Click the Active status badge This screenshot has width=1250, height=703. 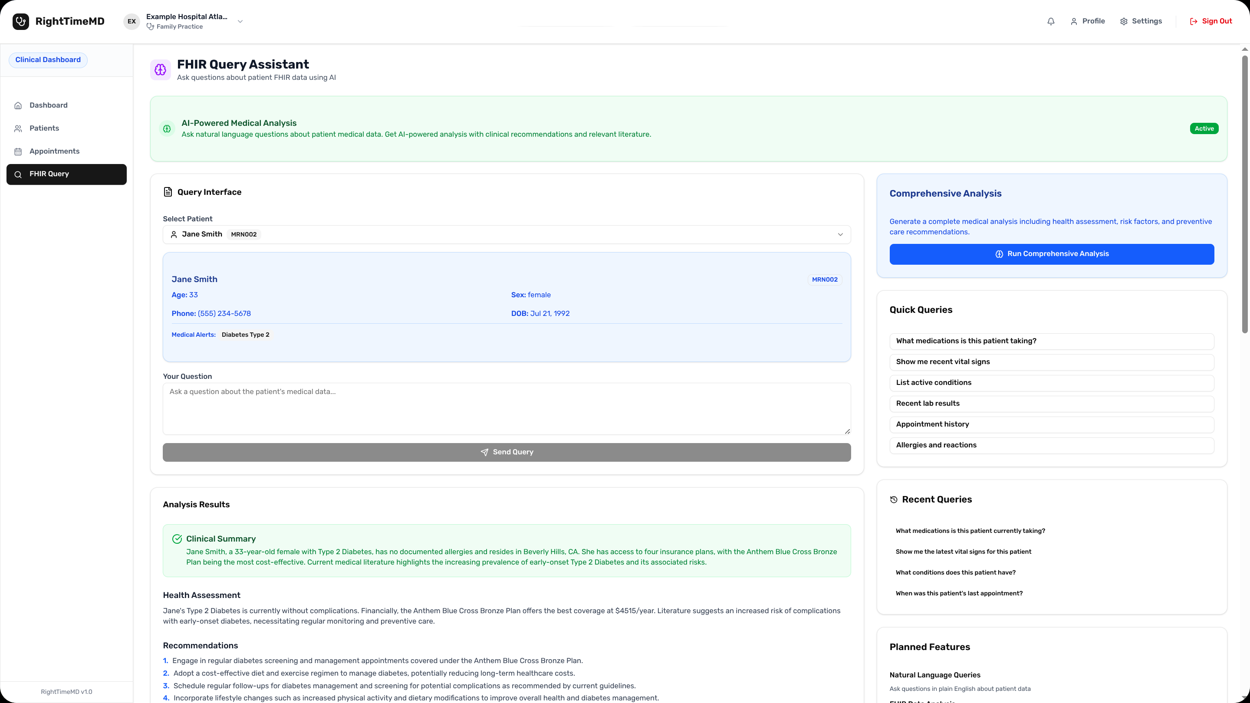(x=1204, y=128)
